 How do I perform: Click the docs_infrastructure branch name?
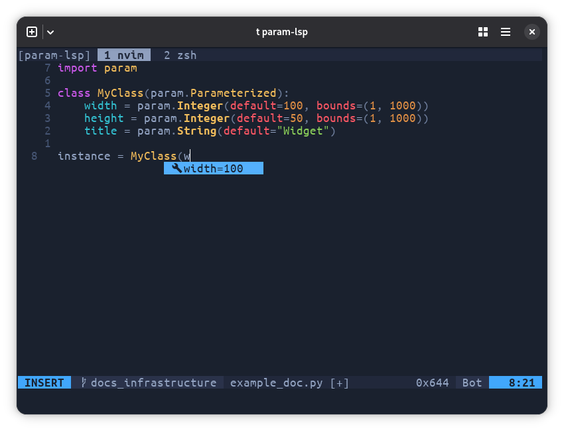coord(153,383)
